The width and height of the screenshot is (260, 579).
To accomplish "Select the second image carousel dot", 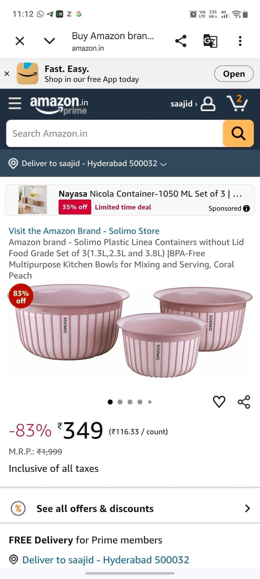I will [x=120, y=402].
